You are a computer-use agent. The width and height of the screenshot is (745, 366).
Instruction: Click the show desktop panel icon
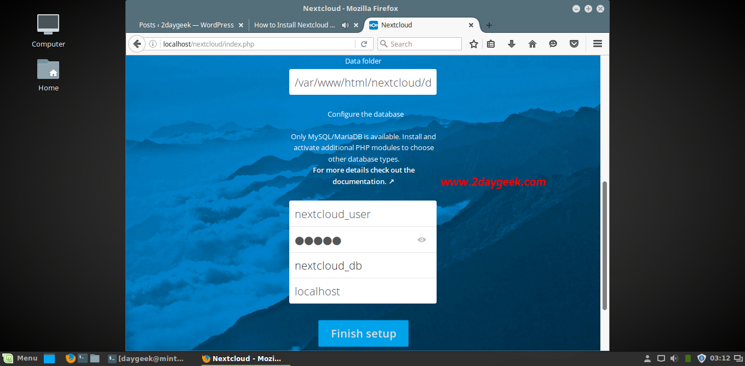click(49, 359)
